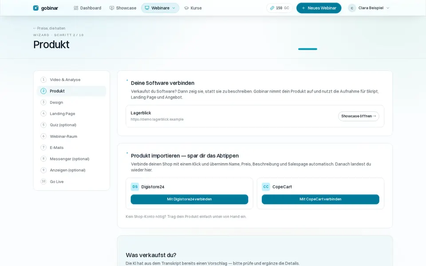
Task: Start a Neues Webinar
Action: coord(319,8)
